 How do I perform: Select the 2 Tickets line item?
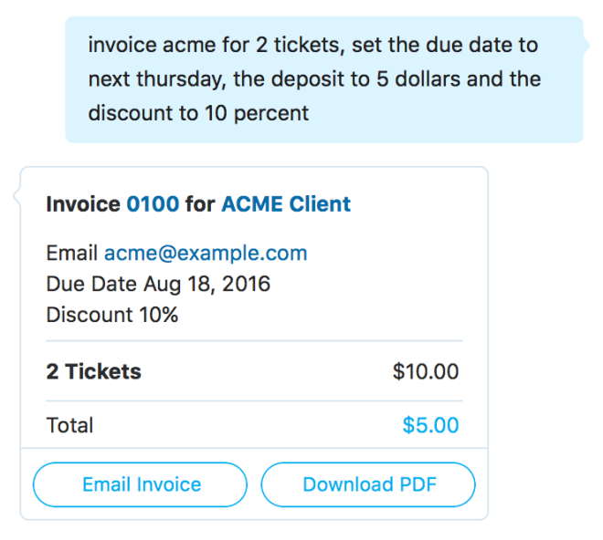(x=94, y=371)
